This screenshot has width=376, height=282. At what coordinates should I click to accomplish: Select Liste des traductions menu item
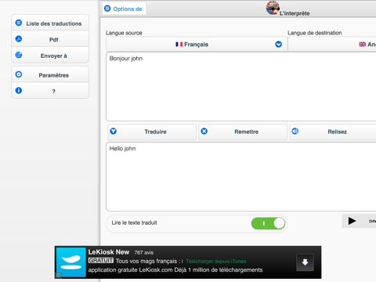click(x=50, y=23)
